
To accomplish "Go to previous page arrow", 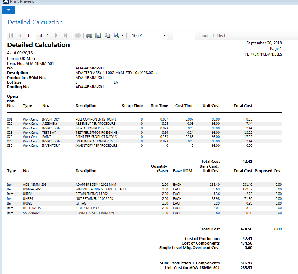I will pyautogui.click(x=20, y=35).
